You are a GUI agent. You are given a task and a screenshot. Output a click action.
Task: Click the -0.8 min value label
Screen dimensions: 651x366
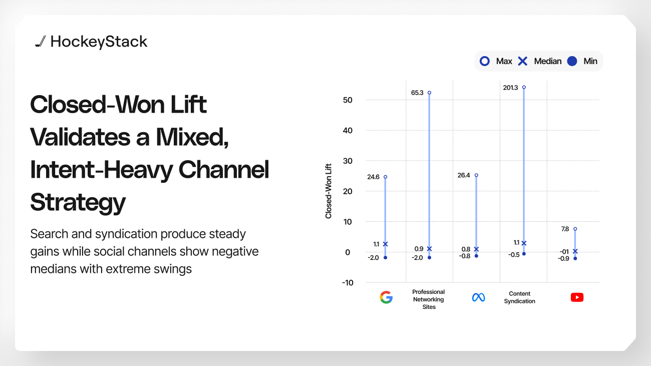(x=465, y=256)
